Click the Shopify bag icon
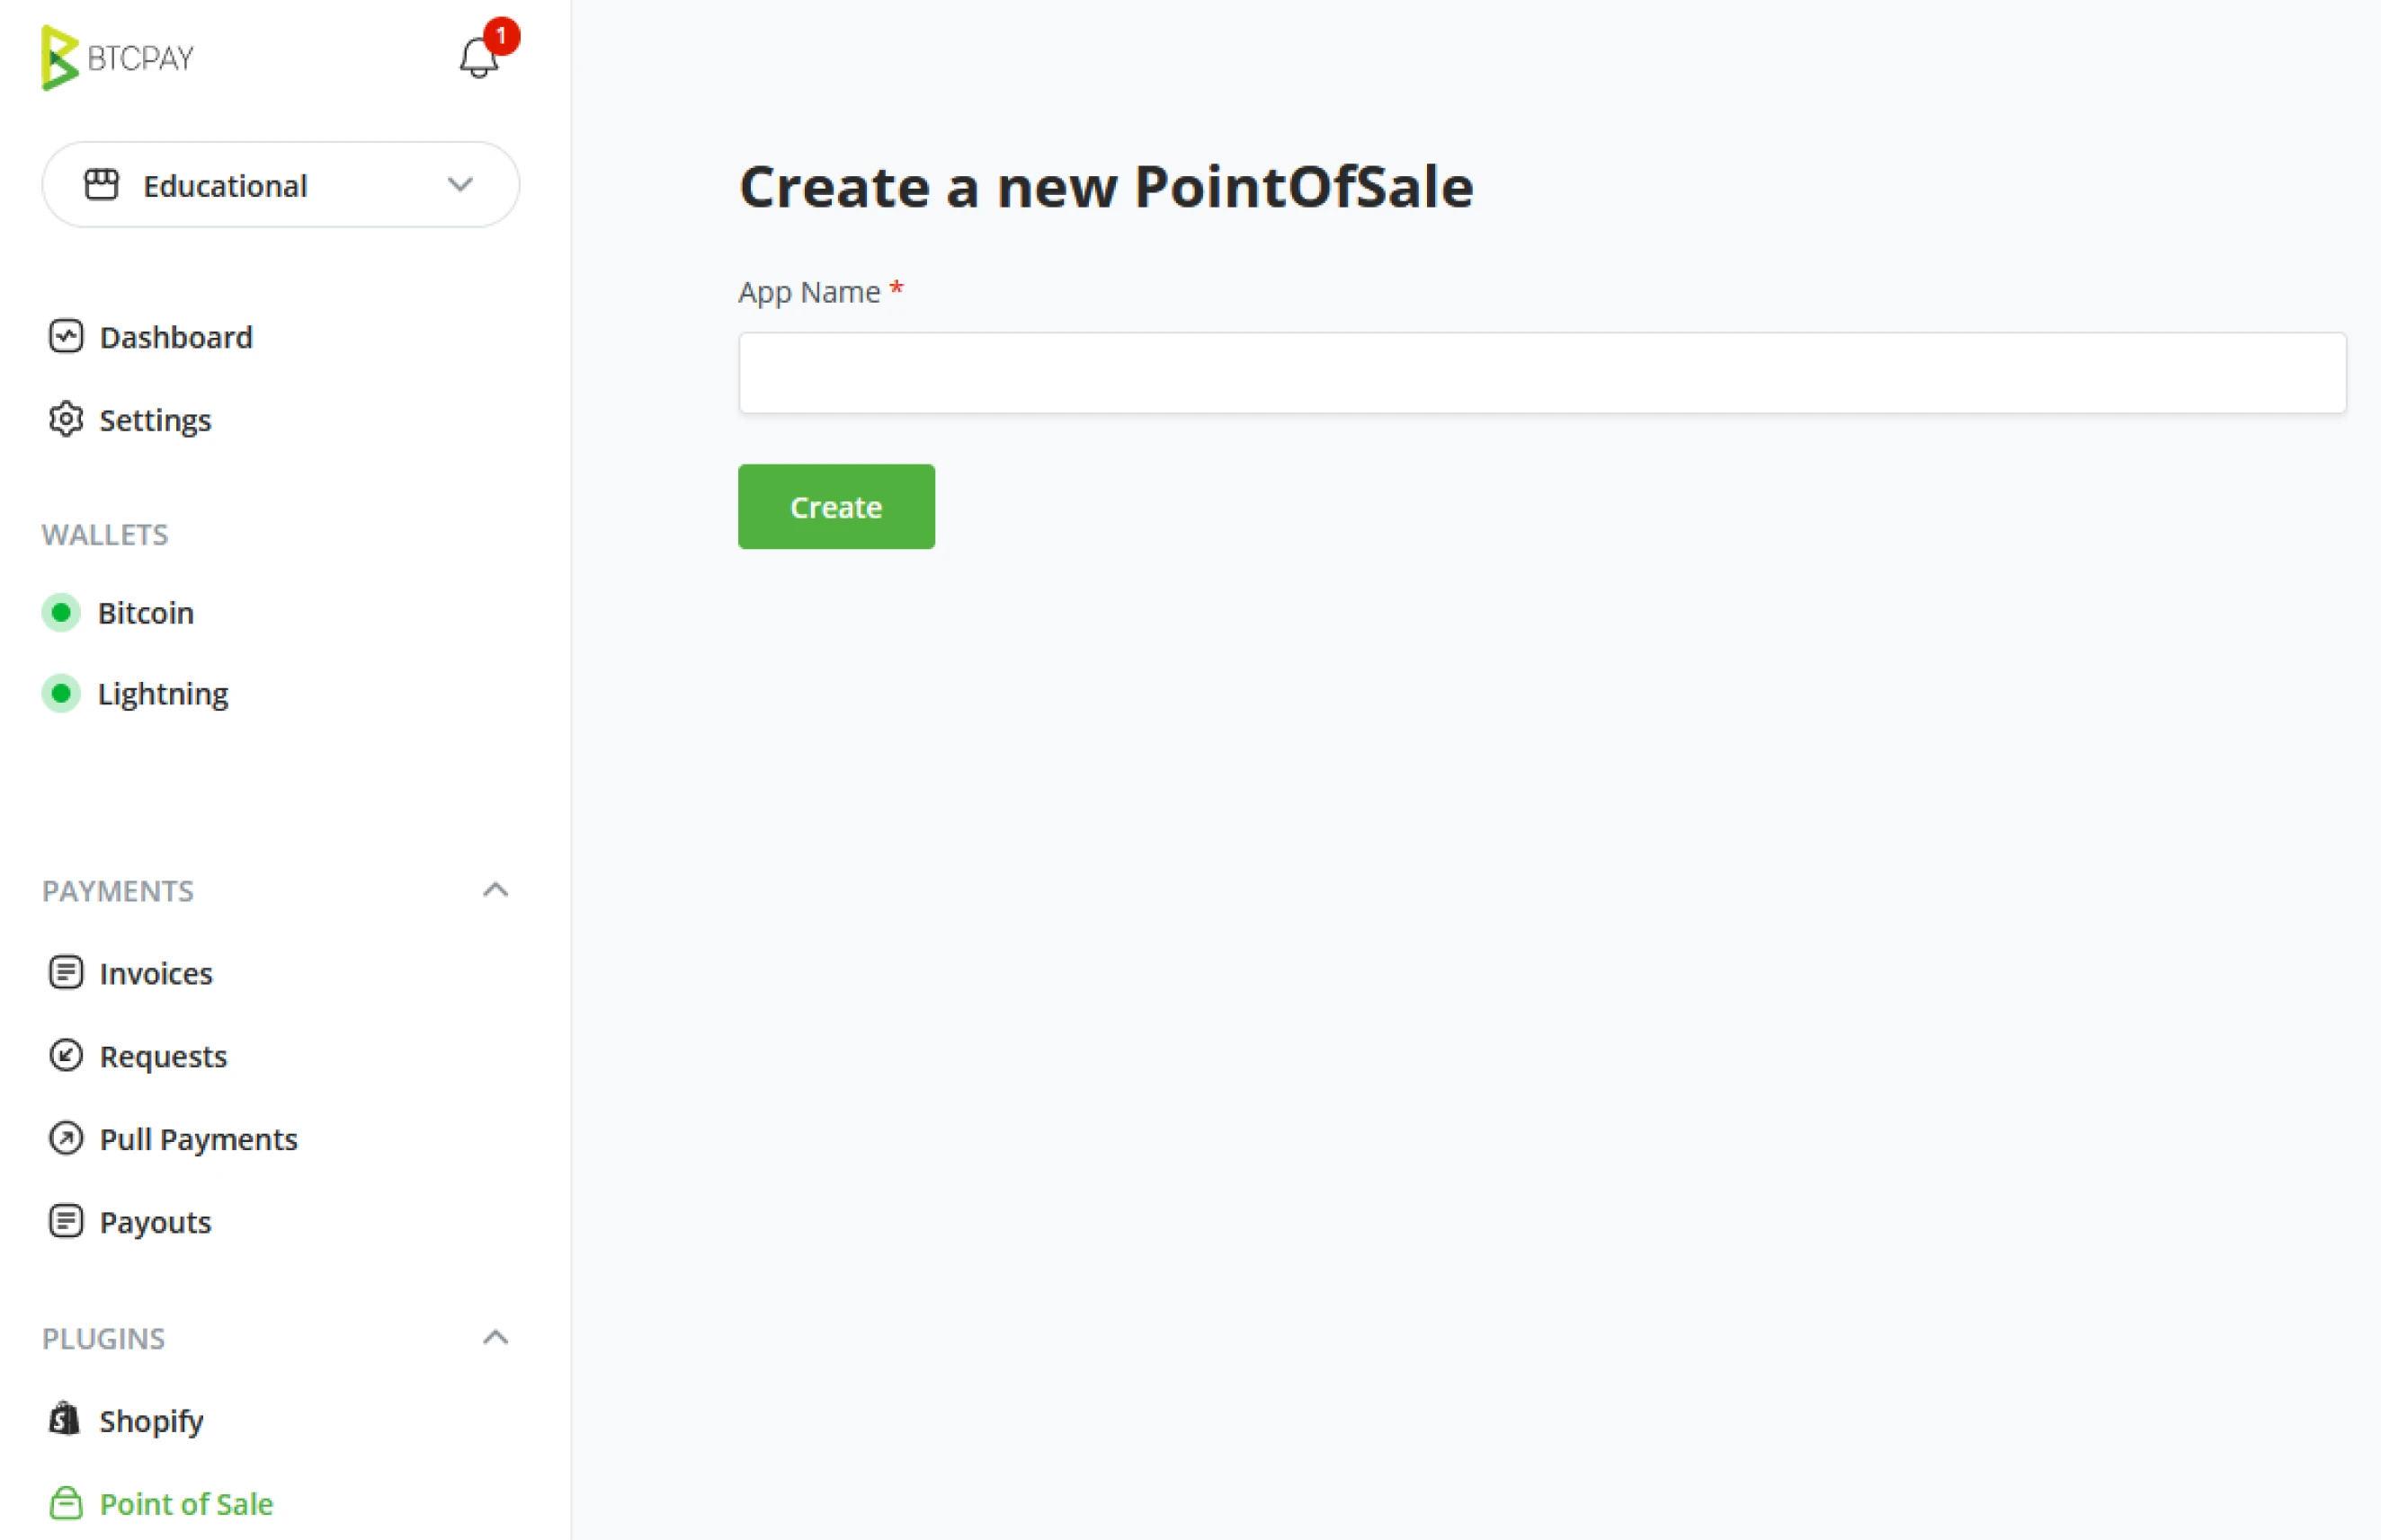The height and width of the screenshot is (1540, 2381). (66, 1421)
